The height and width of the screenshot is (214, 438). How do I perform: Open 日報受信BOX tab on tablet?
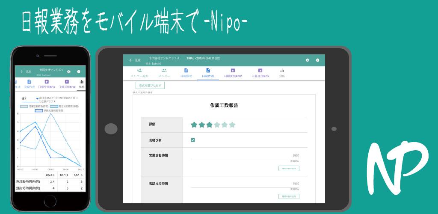tap(233, 73)
